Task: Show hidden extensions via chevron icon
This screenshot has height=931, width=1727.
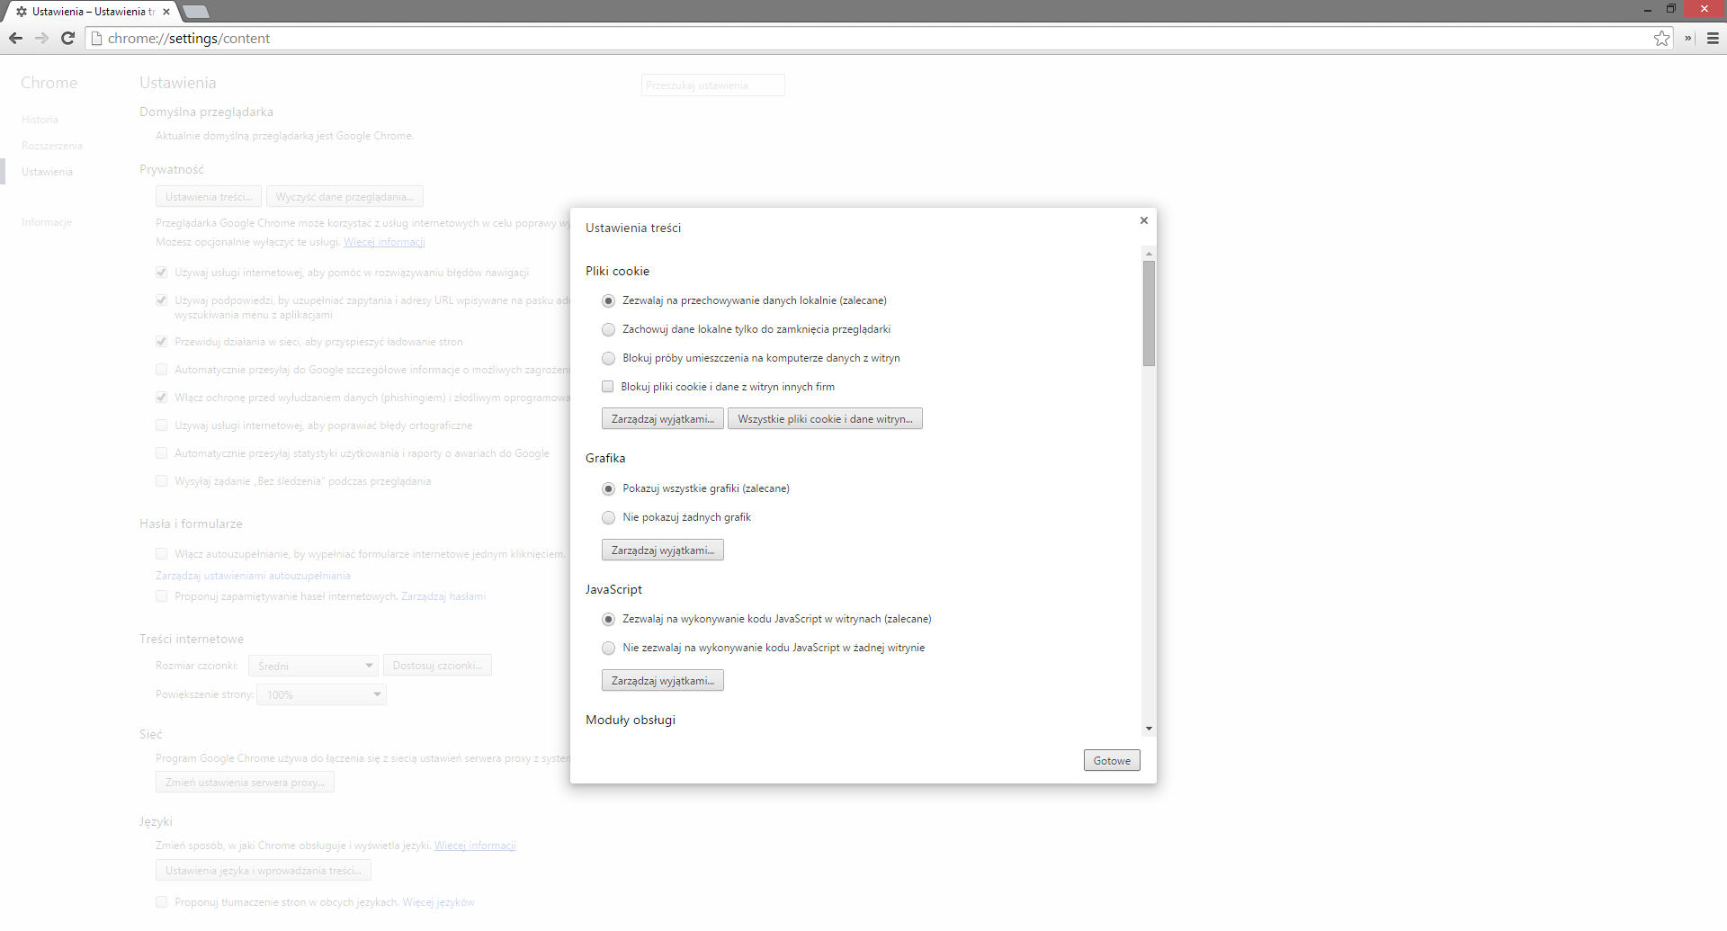Action: pos(1688,39)
